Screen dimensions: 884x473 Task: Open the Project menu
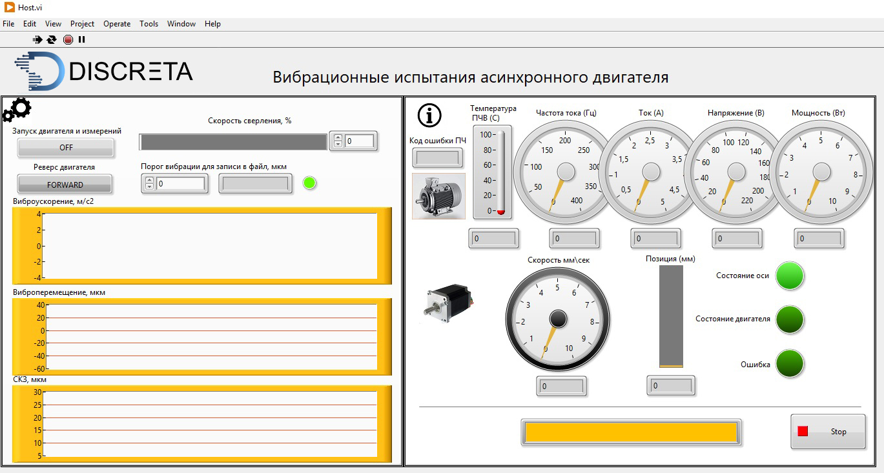click(82, 24)
